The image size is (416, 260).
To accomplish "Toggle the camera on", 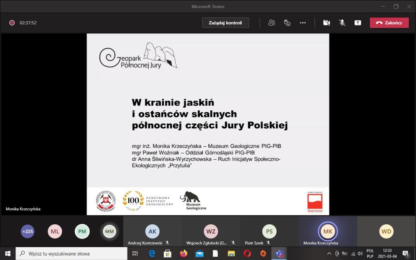I will pyautogui.click(x=327, y=23).
